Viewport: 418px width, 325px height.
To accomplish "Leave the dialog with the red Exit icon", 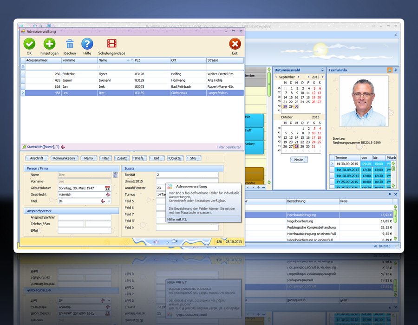I will (x=235, y=44).
